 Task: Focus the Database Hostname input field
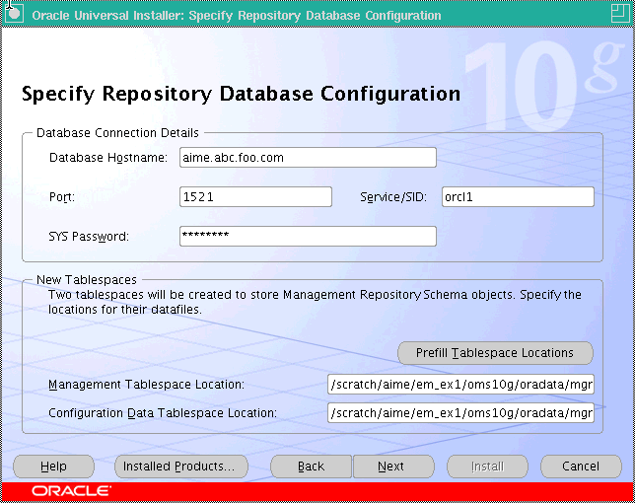(308, 158)
